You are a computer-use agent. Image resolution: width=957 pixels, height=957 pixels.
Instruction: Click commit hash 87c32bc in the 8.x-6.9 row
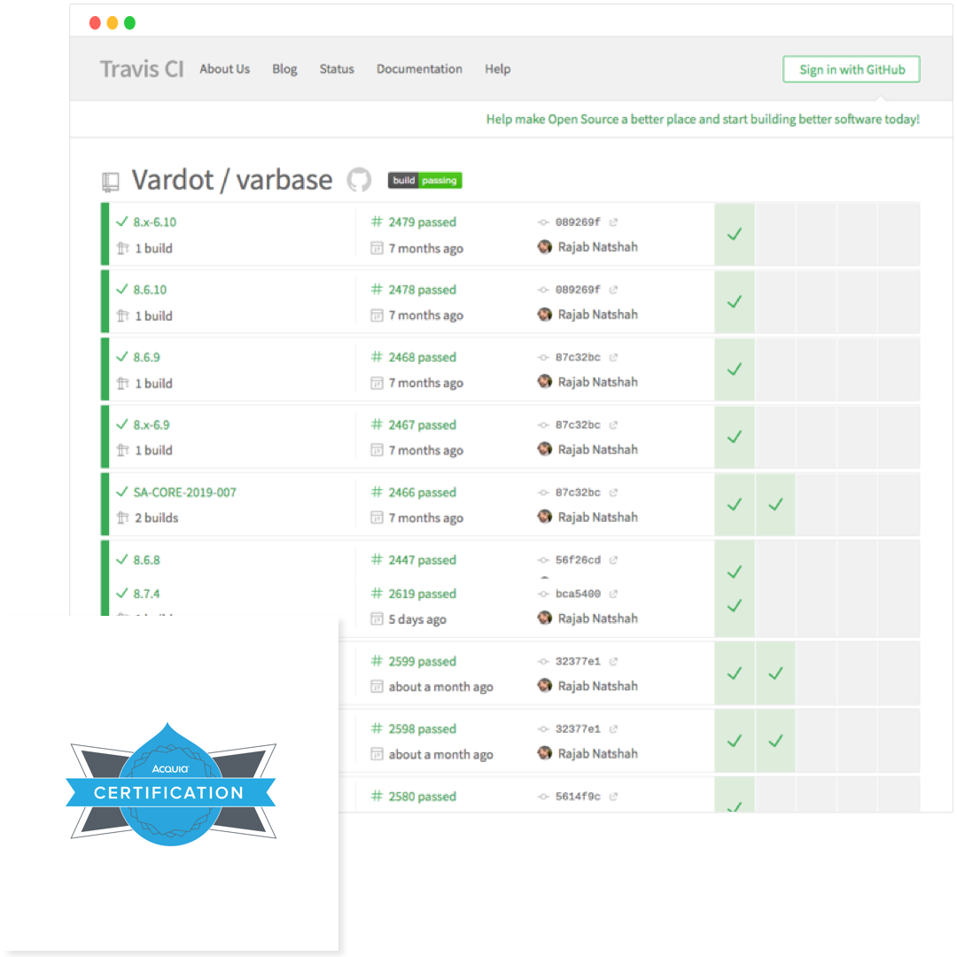(x=578, y=424)
